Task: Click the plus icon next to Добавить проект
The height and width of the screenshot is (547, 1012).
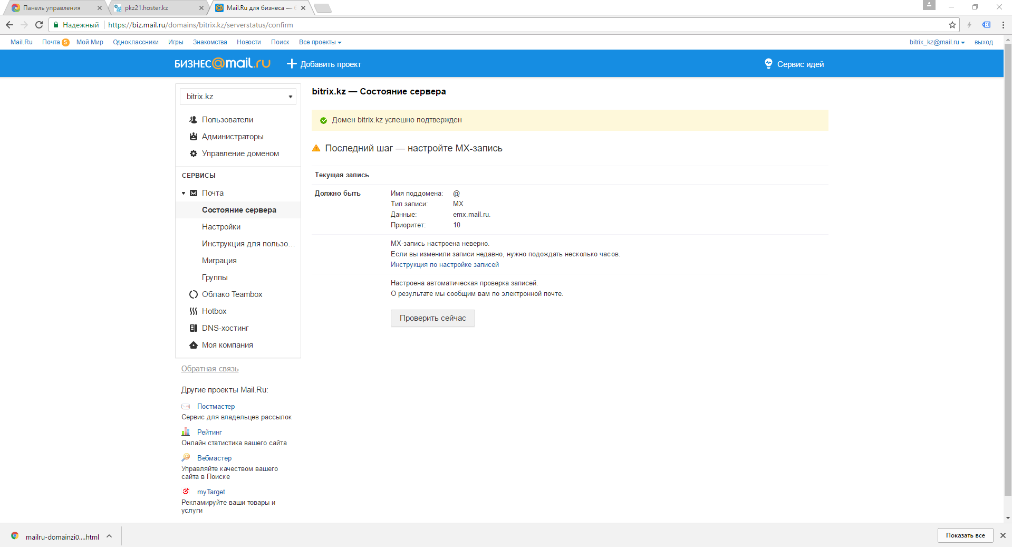Action: pos(292,64)
